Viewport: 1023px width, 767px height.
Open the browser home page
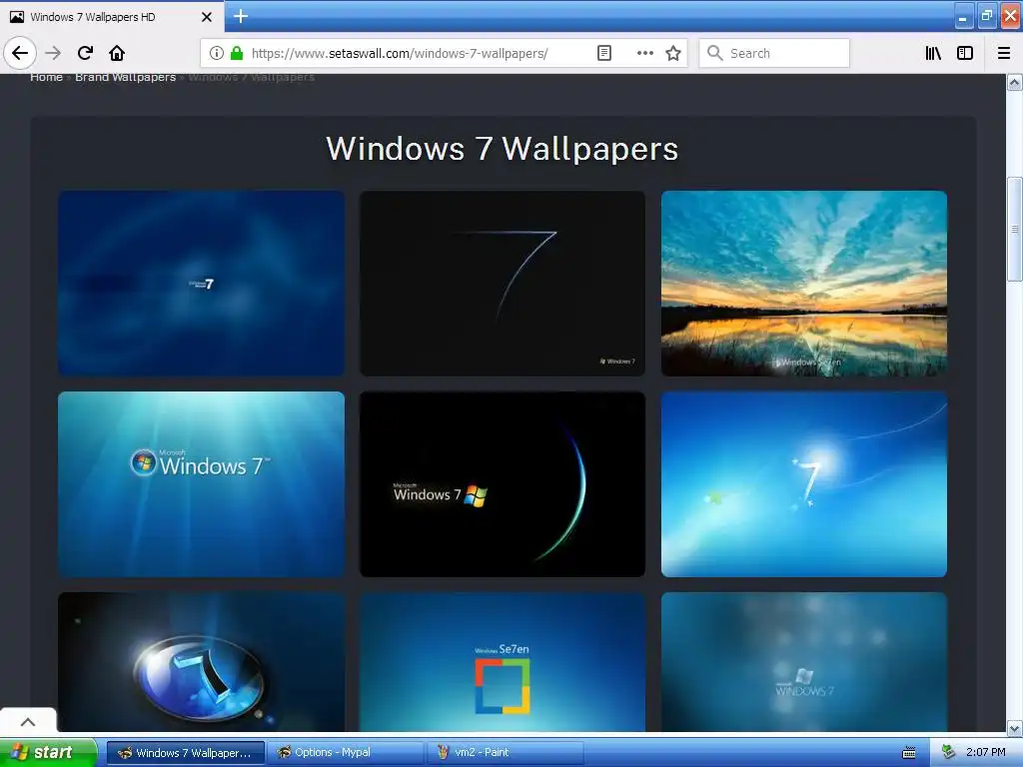pos(117,53)
